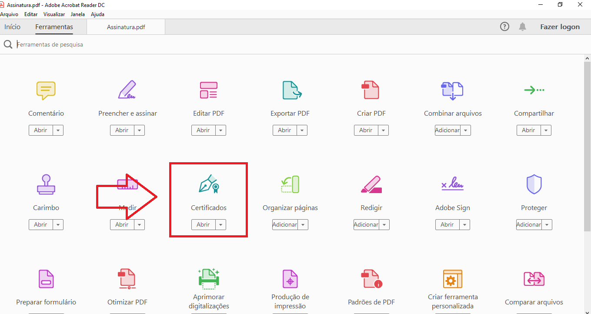Open the Arquivo menu

(x=9, y=14)
